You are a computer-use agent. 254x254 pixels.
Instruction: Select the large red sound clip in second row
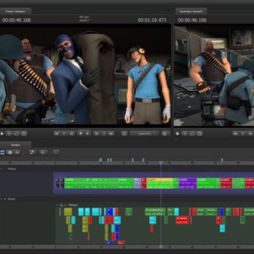tap(182, 220)
